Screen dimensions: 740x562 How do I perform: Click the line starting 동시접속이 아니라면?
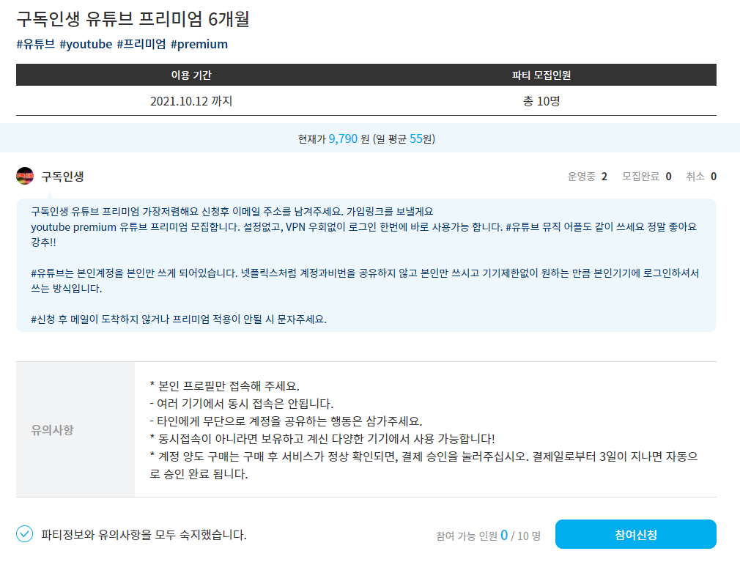[x=322, y=439]
